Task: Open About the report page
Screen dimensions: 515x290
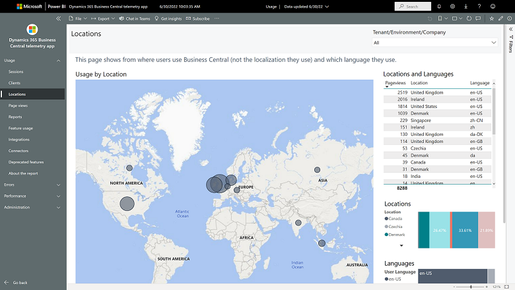Action: coord(23,173)
